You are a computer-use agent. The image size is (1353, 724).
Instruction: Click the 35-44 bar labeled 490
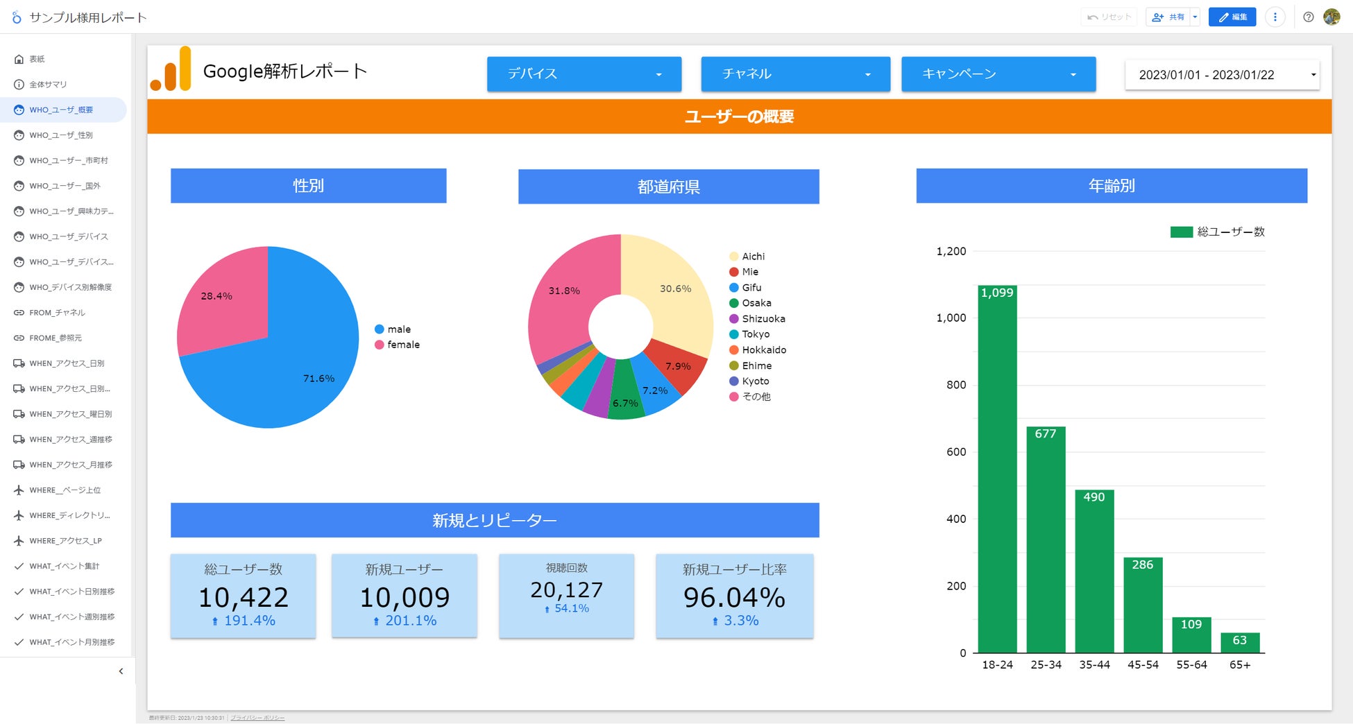coord(1095,571)
